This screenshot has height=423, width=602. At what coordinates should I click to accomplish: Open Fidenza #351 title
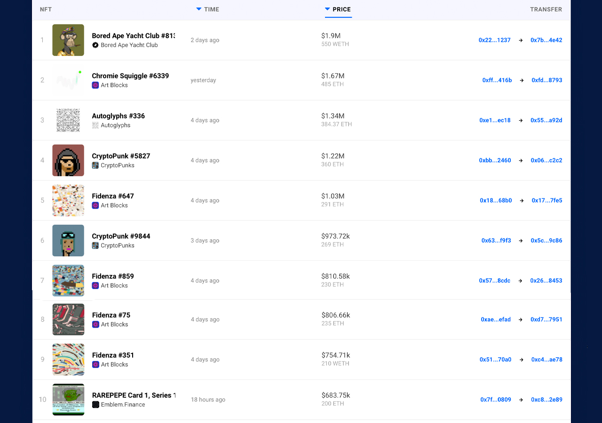pos(113,355)
